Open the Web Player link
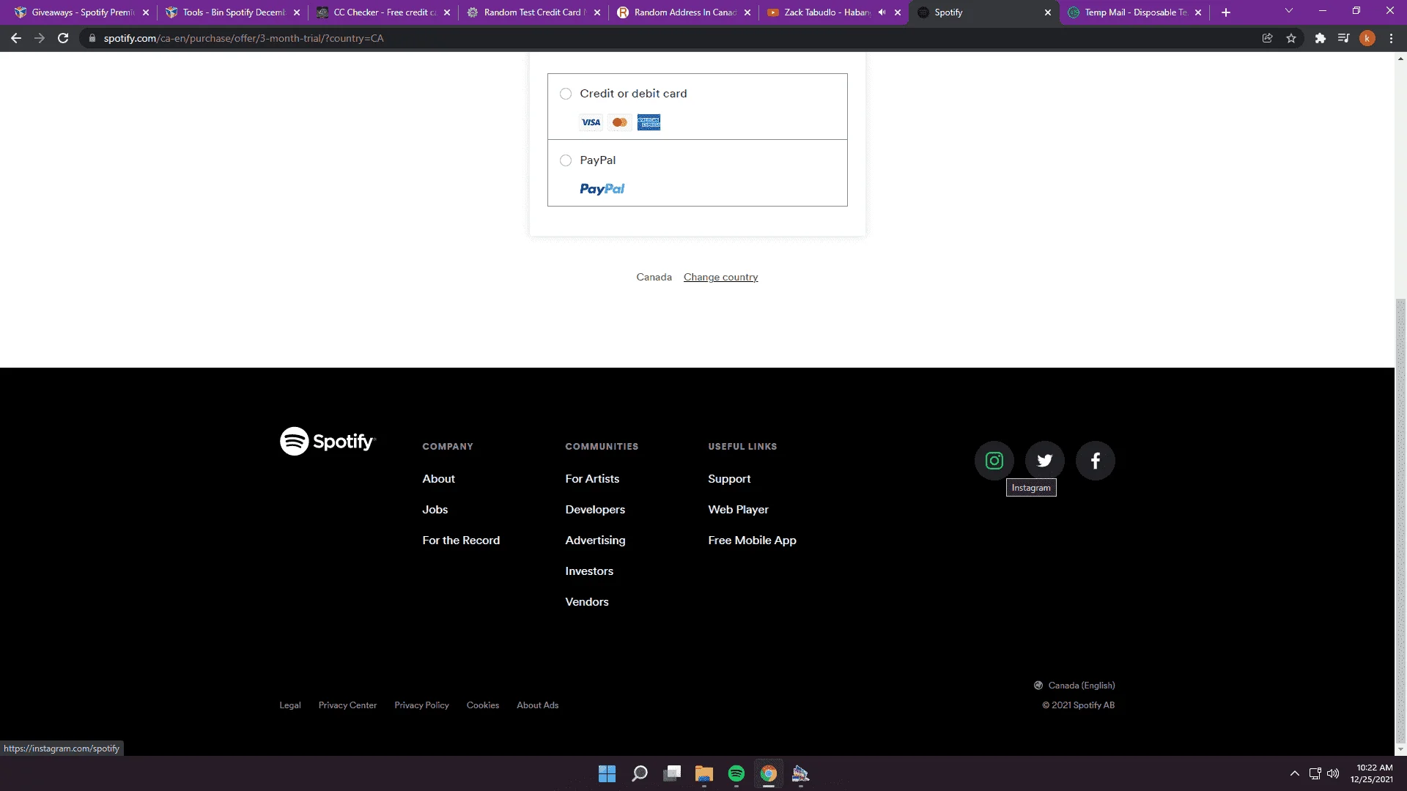The width and height of the screenshot is (1407, 791). pos(738,510)
